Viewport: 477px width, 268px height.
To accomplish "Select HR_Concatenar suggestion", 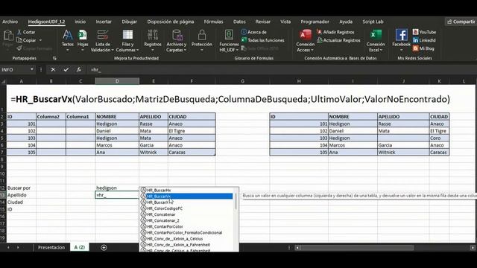I will click(186, 214).
